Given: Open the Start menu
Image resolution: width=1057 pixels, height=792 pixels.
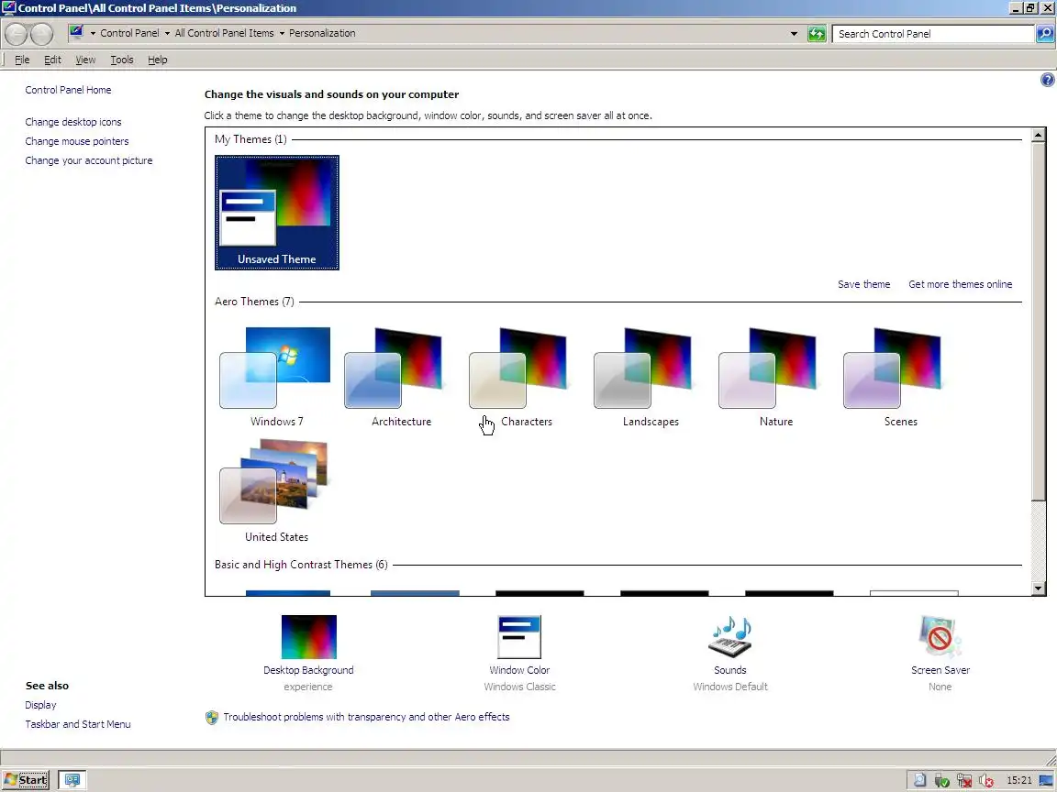Looking at the screenshot, I should point(26,780).
